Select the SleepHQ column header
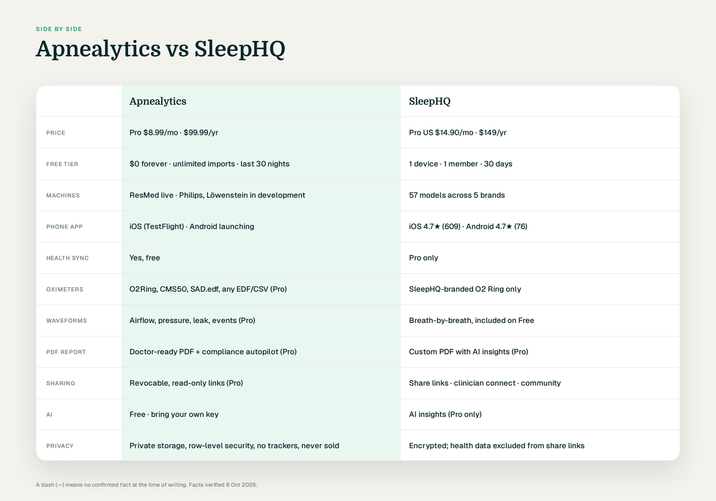 (x=430, y=101)
